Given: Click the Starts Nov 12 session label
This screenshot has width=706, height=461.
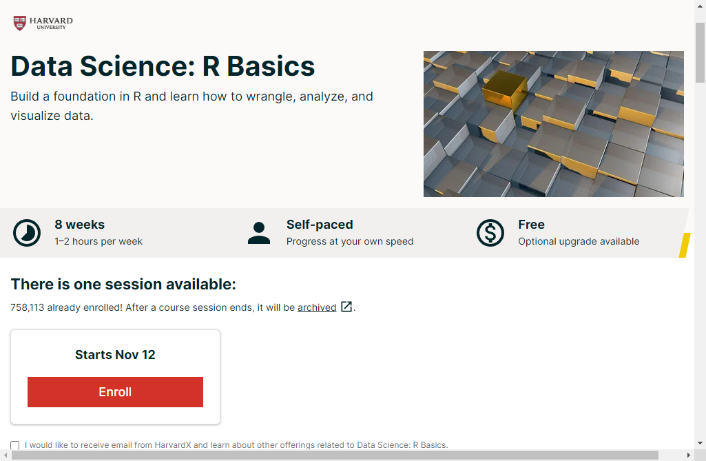Looking at the screenshot, I should pos(115,355).
